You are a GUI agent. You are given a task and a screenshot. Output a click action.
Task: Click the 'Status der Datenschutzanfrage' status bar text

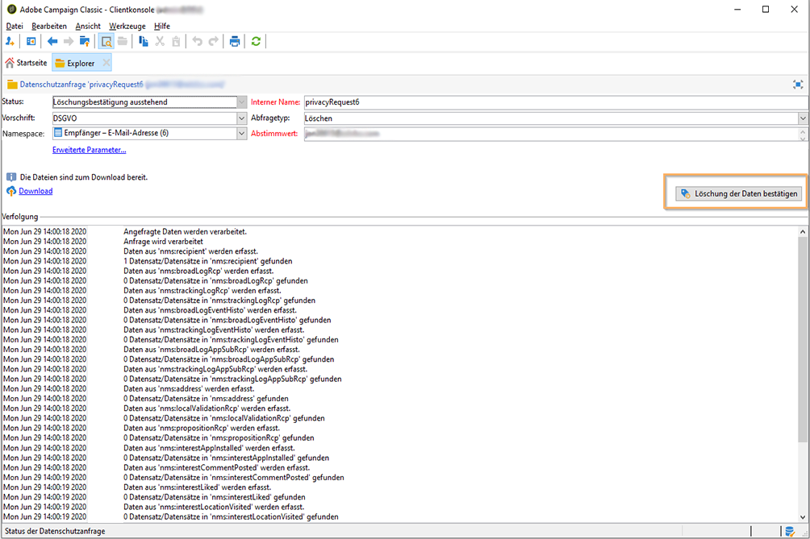55,531
